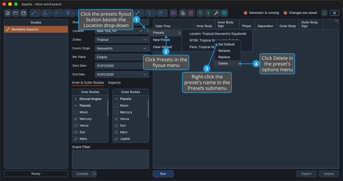Image resolution: width=343 pixels, height=181 pixels.
Task: Click the Run button
Action: coord(163,174)
